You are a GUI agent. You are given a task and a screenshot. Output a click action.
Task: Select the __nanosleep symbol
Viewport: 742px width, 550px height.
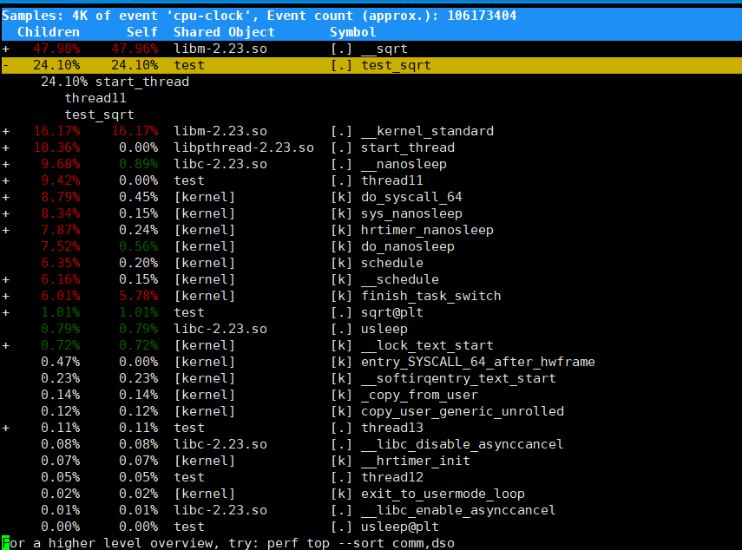[x=404, y=164]
